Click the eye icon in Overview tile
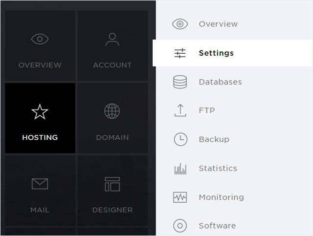This screenshot has width=313, height=236. click(40, 39)
